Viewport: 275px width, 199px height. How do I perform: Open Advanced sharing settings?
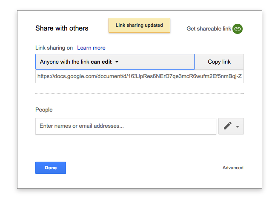(x=233, y=168)
